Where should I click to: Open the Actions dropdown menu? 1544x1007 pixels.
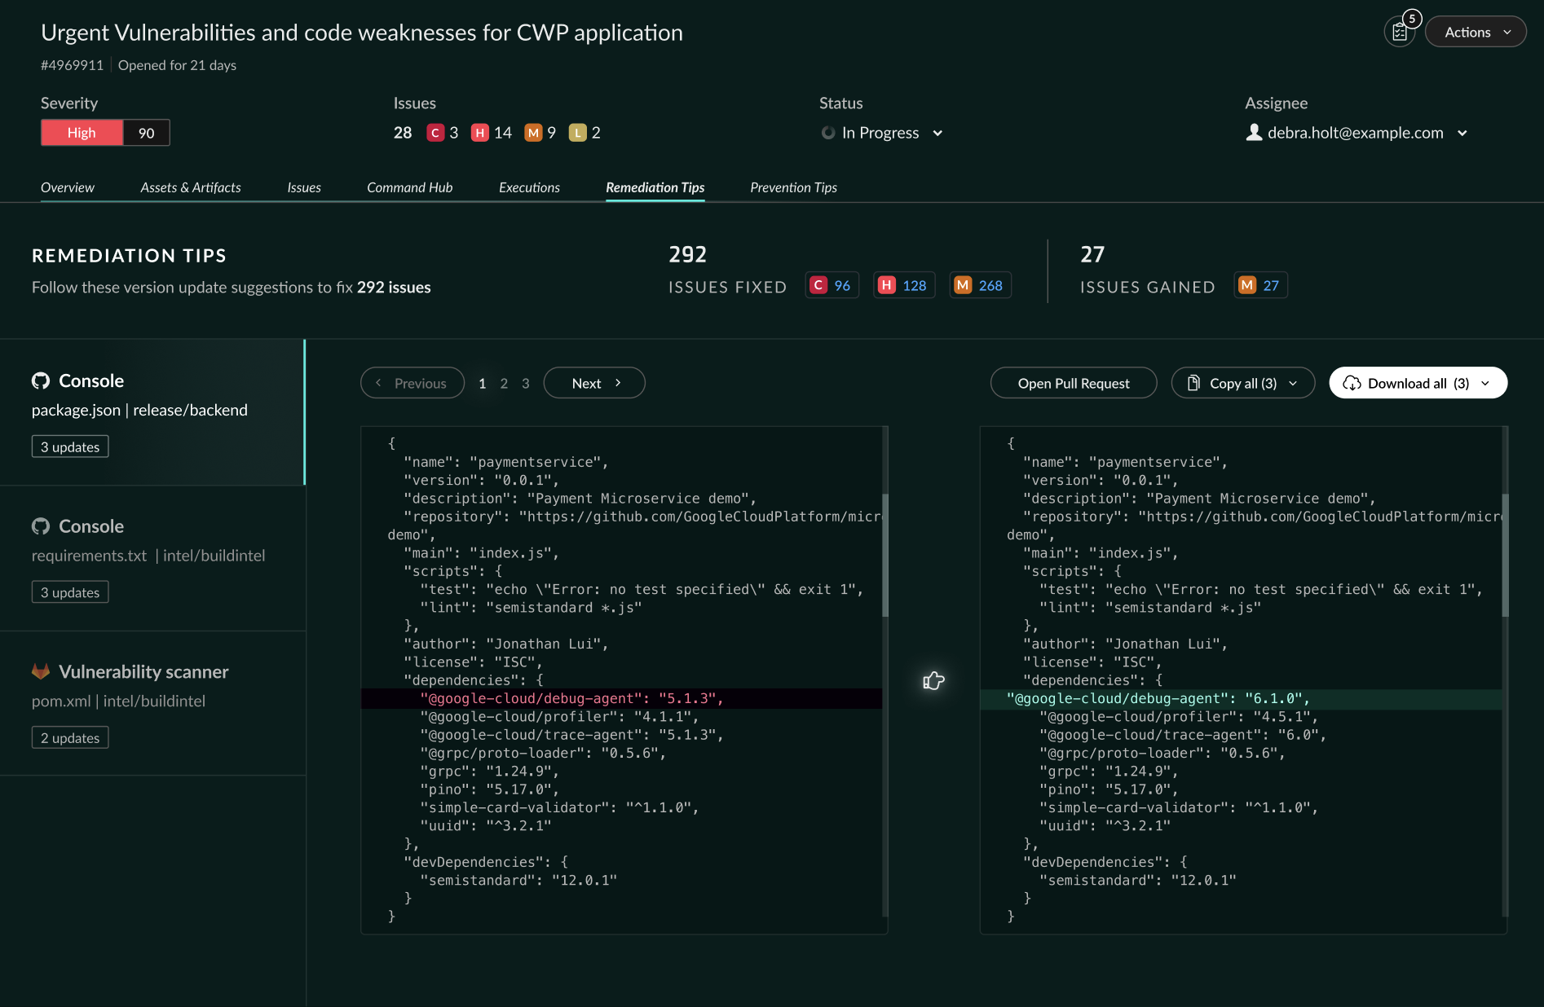[1476, 33]
